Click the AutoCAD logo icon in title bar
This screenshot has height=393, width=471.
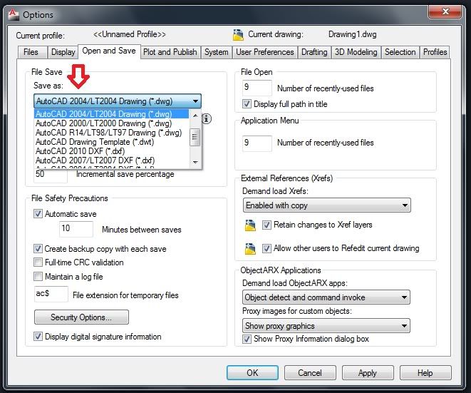[x=14, y=14]
